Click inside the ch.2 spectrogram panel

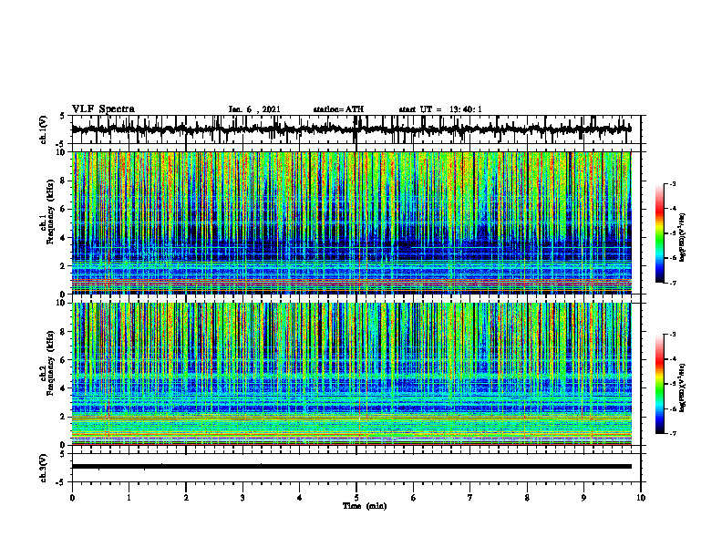351,374
